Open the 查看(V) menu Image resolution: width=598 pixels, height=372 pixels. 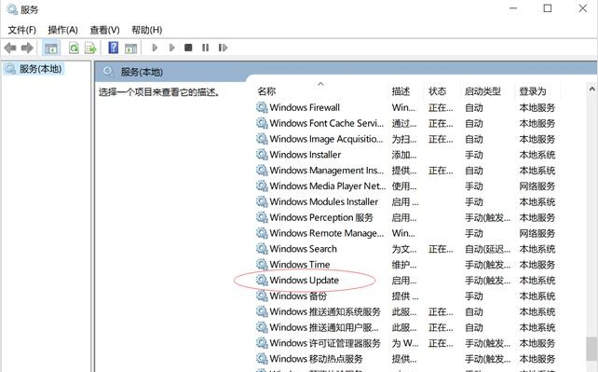[104, 30]
